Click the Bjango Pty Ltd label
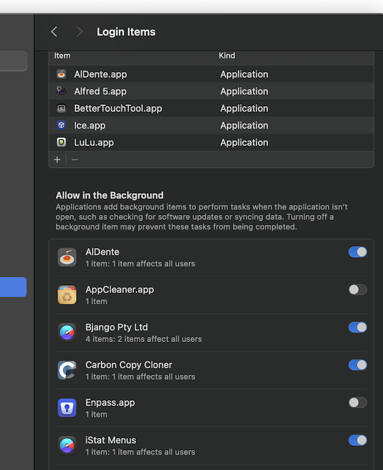 coord(117,327)
